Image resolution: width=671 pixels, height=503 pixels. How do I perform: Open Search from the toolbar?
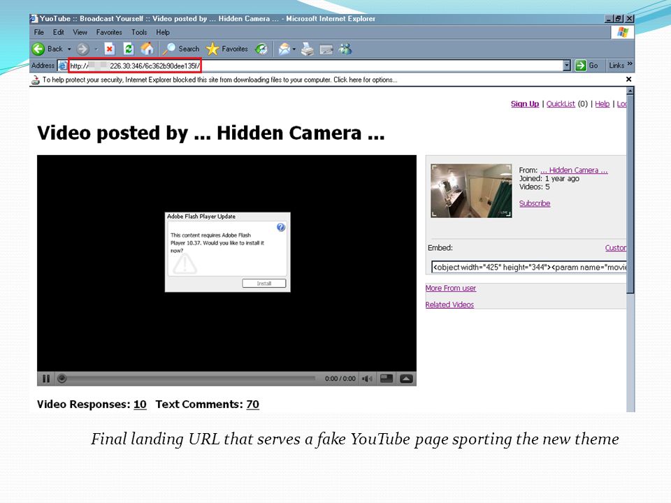click(182, 49)
